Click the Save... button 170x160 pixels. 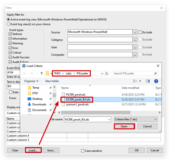coord(51,150)
